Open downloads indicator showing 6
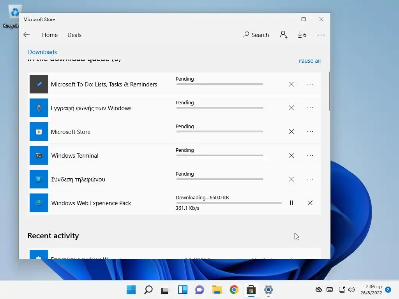Screen dimensions: 399x299 click(302, 35)
